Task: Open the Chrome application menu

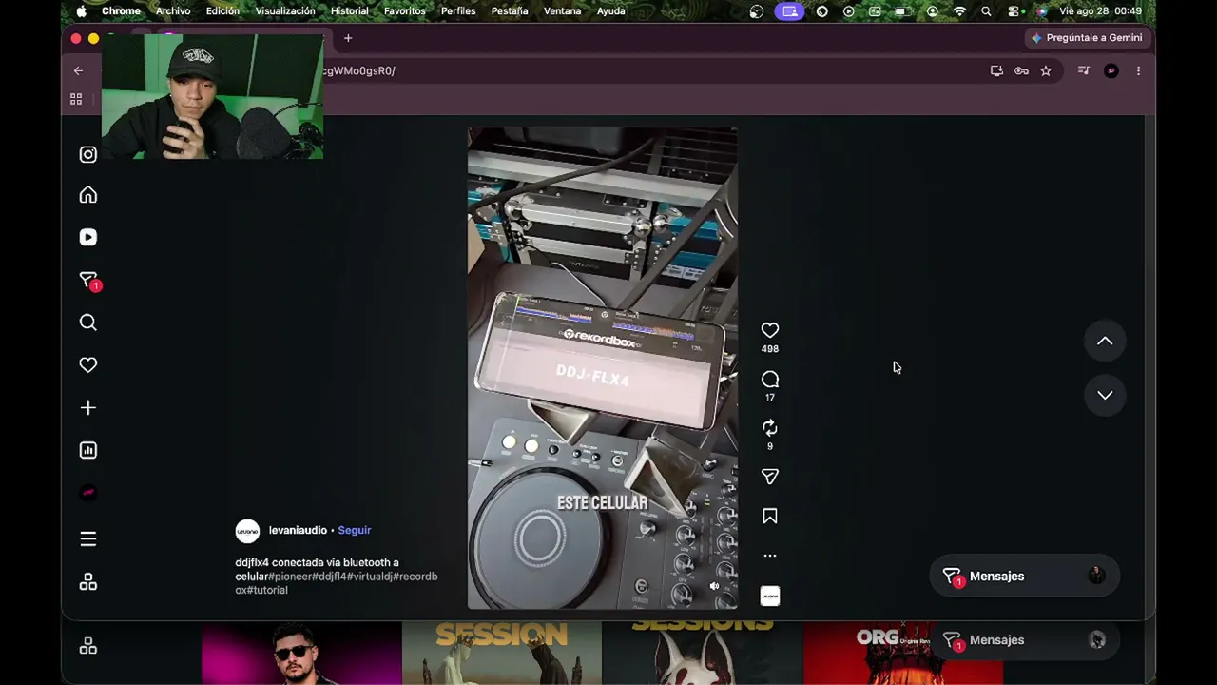Action: (x=121, y=11)
